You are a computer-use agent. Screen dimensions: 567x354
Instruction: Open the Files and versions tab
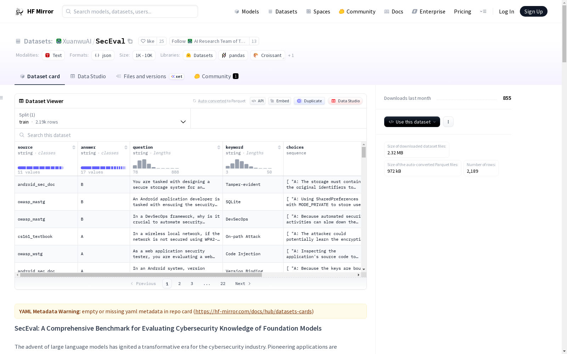tap(150, 76)
